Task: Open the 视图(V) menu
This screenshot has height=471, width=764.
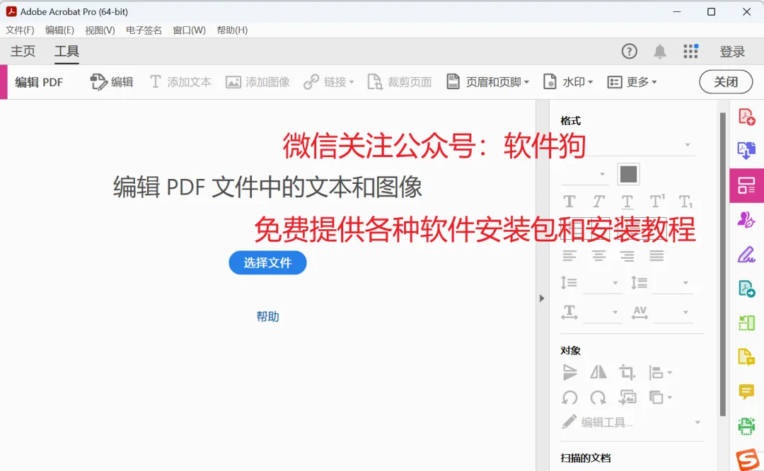Action: coord(100,30)
